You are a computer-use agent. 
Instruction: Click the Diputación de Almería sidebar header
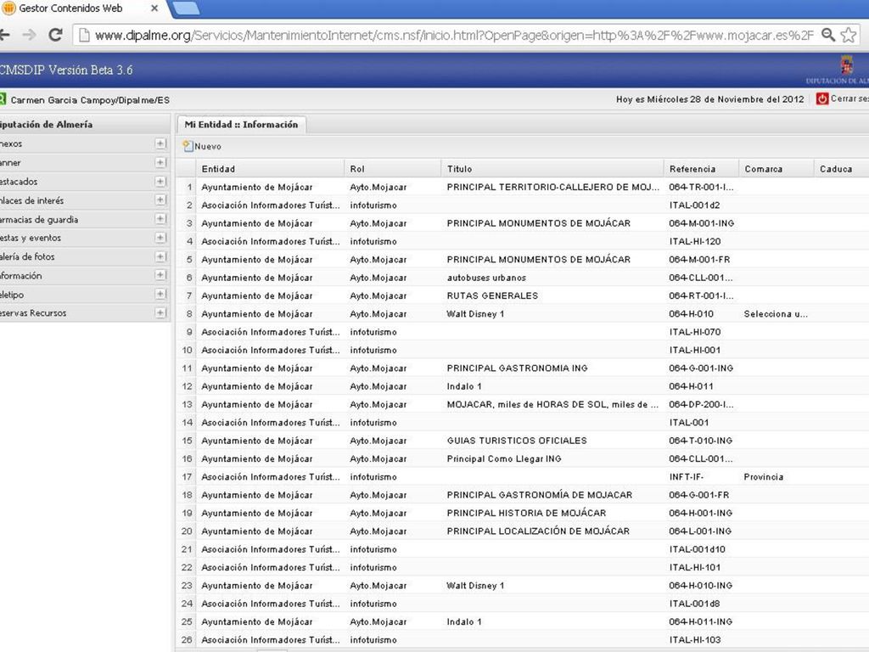[x=85, y=124]
